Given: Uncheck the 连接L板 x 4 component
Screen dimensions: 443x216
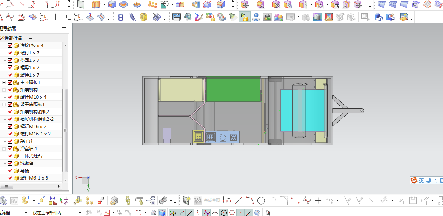Looking at the screenshot, I should click(x=10, y=46).
